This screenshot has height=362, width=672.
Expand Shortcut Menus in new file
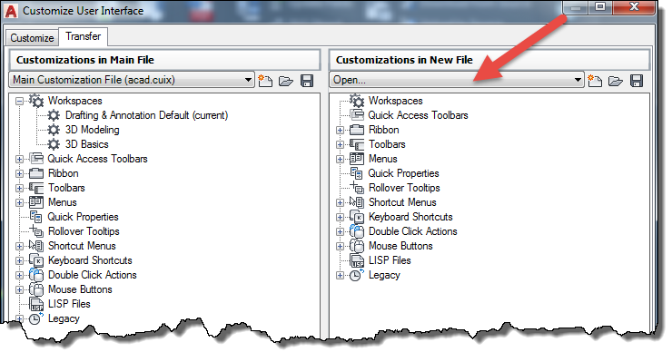[x=340, y=202]
